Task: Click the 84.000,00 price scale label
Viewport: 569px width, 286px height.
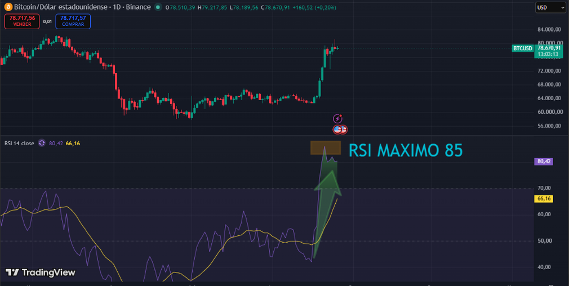Action: [x=549, y=29]
